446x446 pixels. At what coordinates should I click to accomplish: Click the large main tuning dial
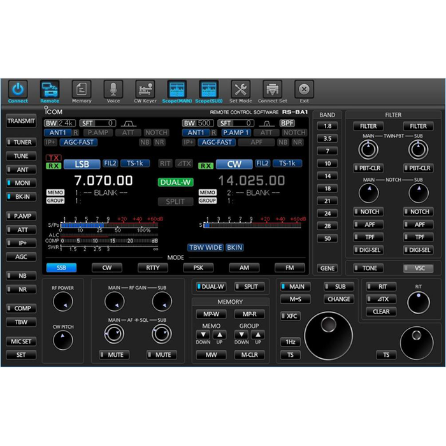click(329, 336)
